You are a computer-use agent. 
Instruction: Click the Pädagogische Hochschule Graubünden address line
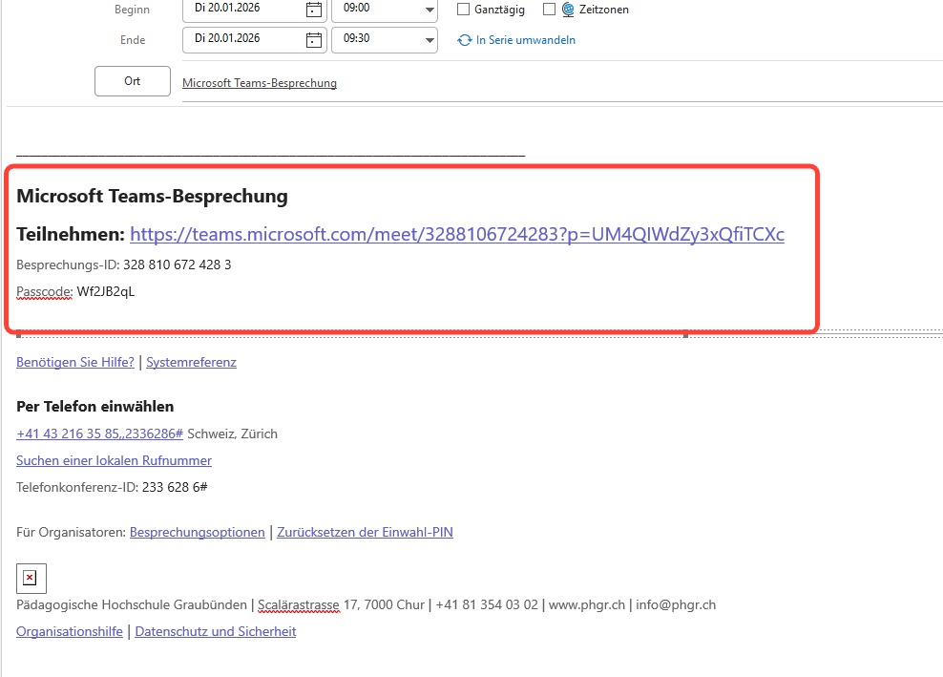click(366, 604)
